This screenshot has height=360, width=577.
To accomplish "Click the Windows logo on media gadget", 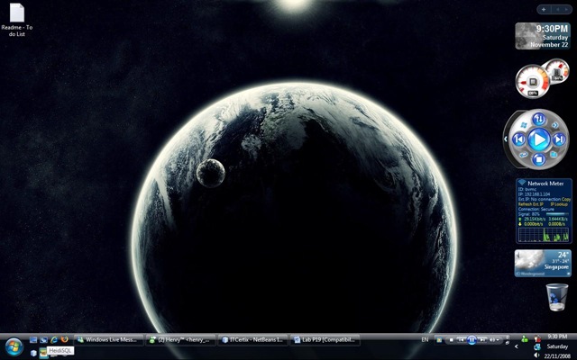I will (524, 125).
